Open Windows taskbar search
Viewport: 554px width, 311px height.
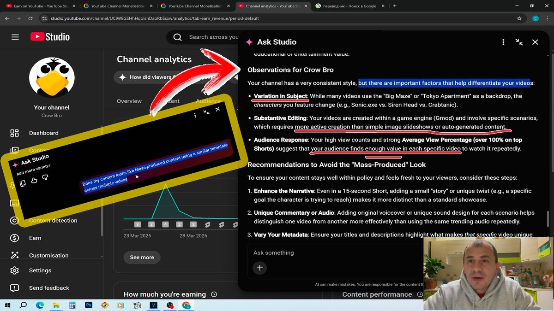pyautogui.click(x=24, y=305)
